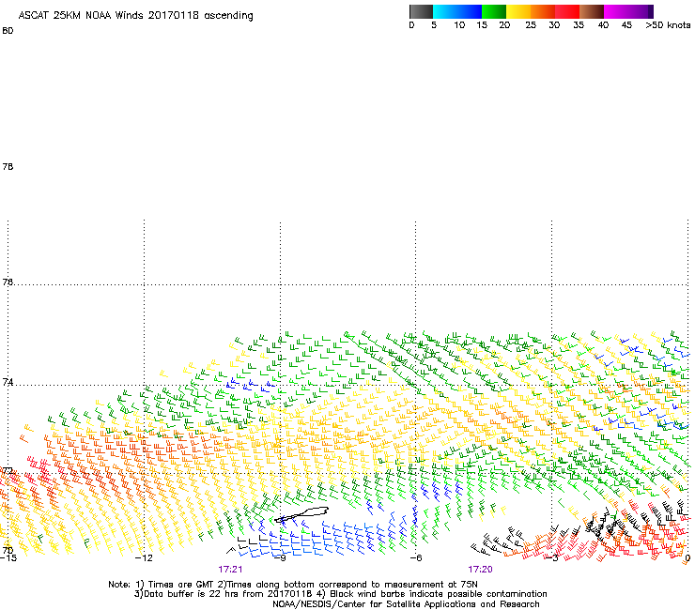Click the NOAA/NESDIS credit line

406,604
